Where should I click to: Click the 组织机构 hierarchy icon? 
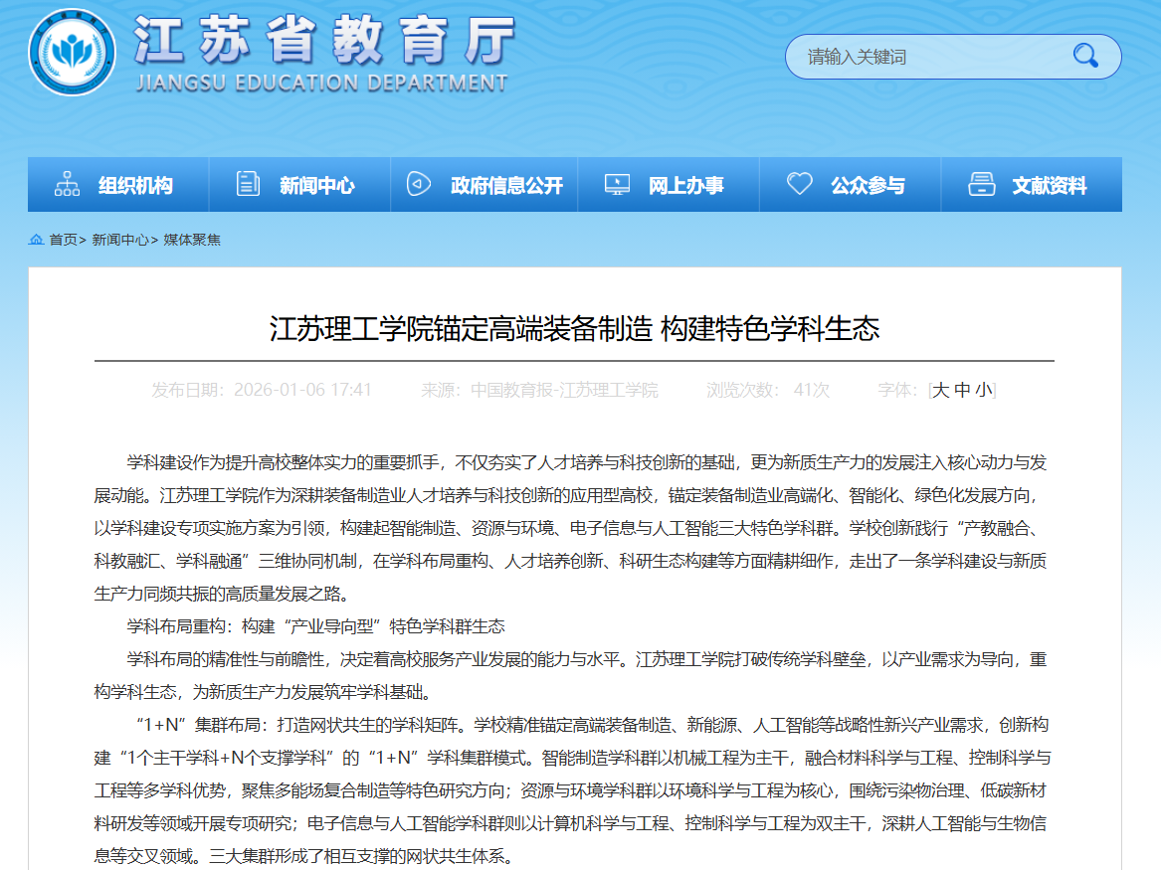67,184
